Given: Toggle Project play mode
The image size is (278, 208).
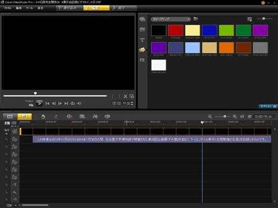Looking at the screenshot, I should 30,101.
